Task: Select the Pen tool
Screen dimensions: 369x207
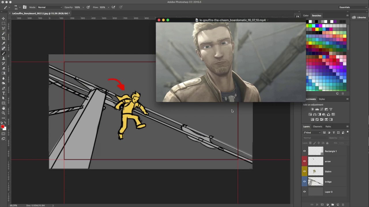Action: [3, 88]
